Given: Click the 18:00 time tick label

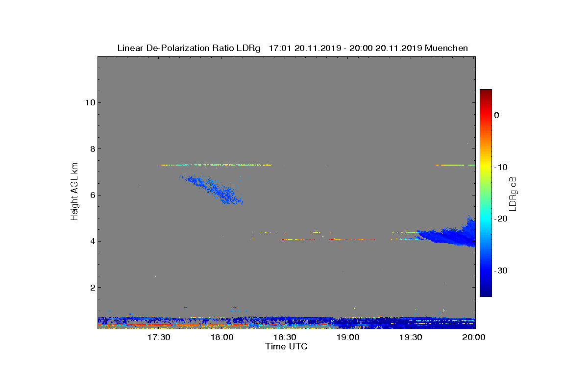Looking at the screenshot, I should [x=222, y=337].
